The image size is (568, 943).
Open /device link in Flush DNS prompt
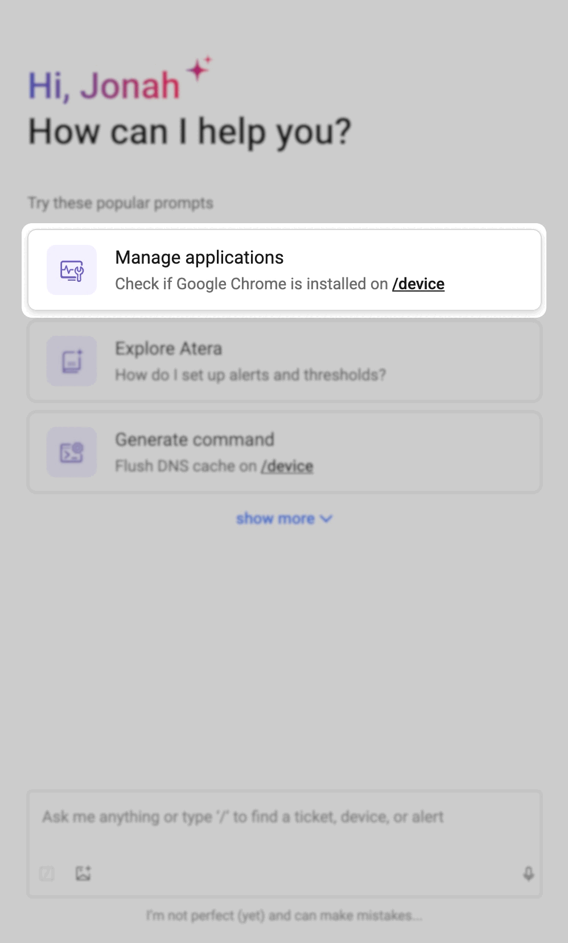click(x=287, y=466)
